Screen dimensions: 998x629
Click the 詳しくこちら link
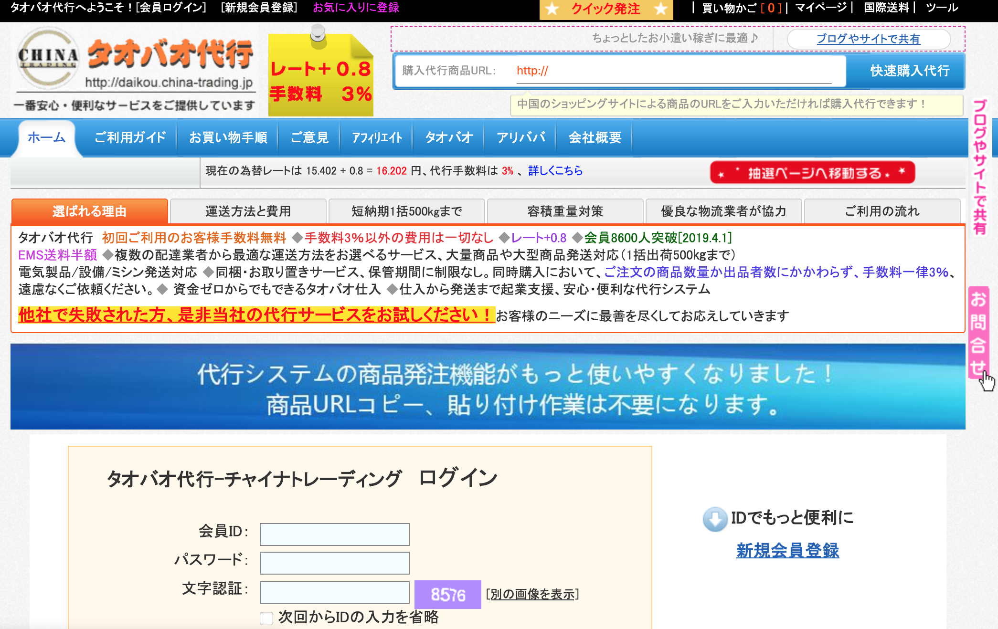pyautogui.click(x=555, y=171)
